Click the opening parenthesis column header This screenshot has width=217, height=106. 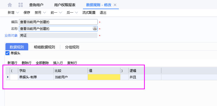click(14, 71)
